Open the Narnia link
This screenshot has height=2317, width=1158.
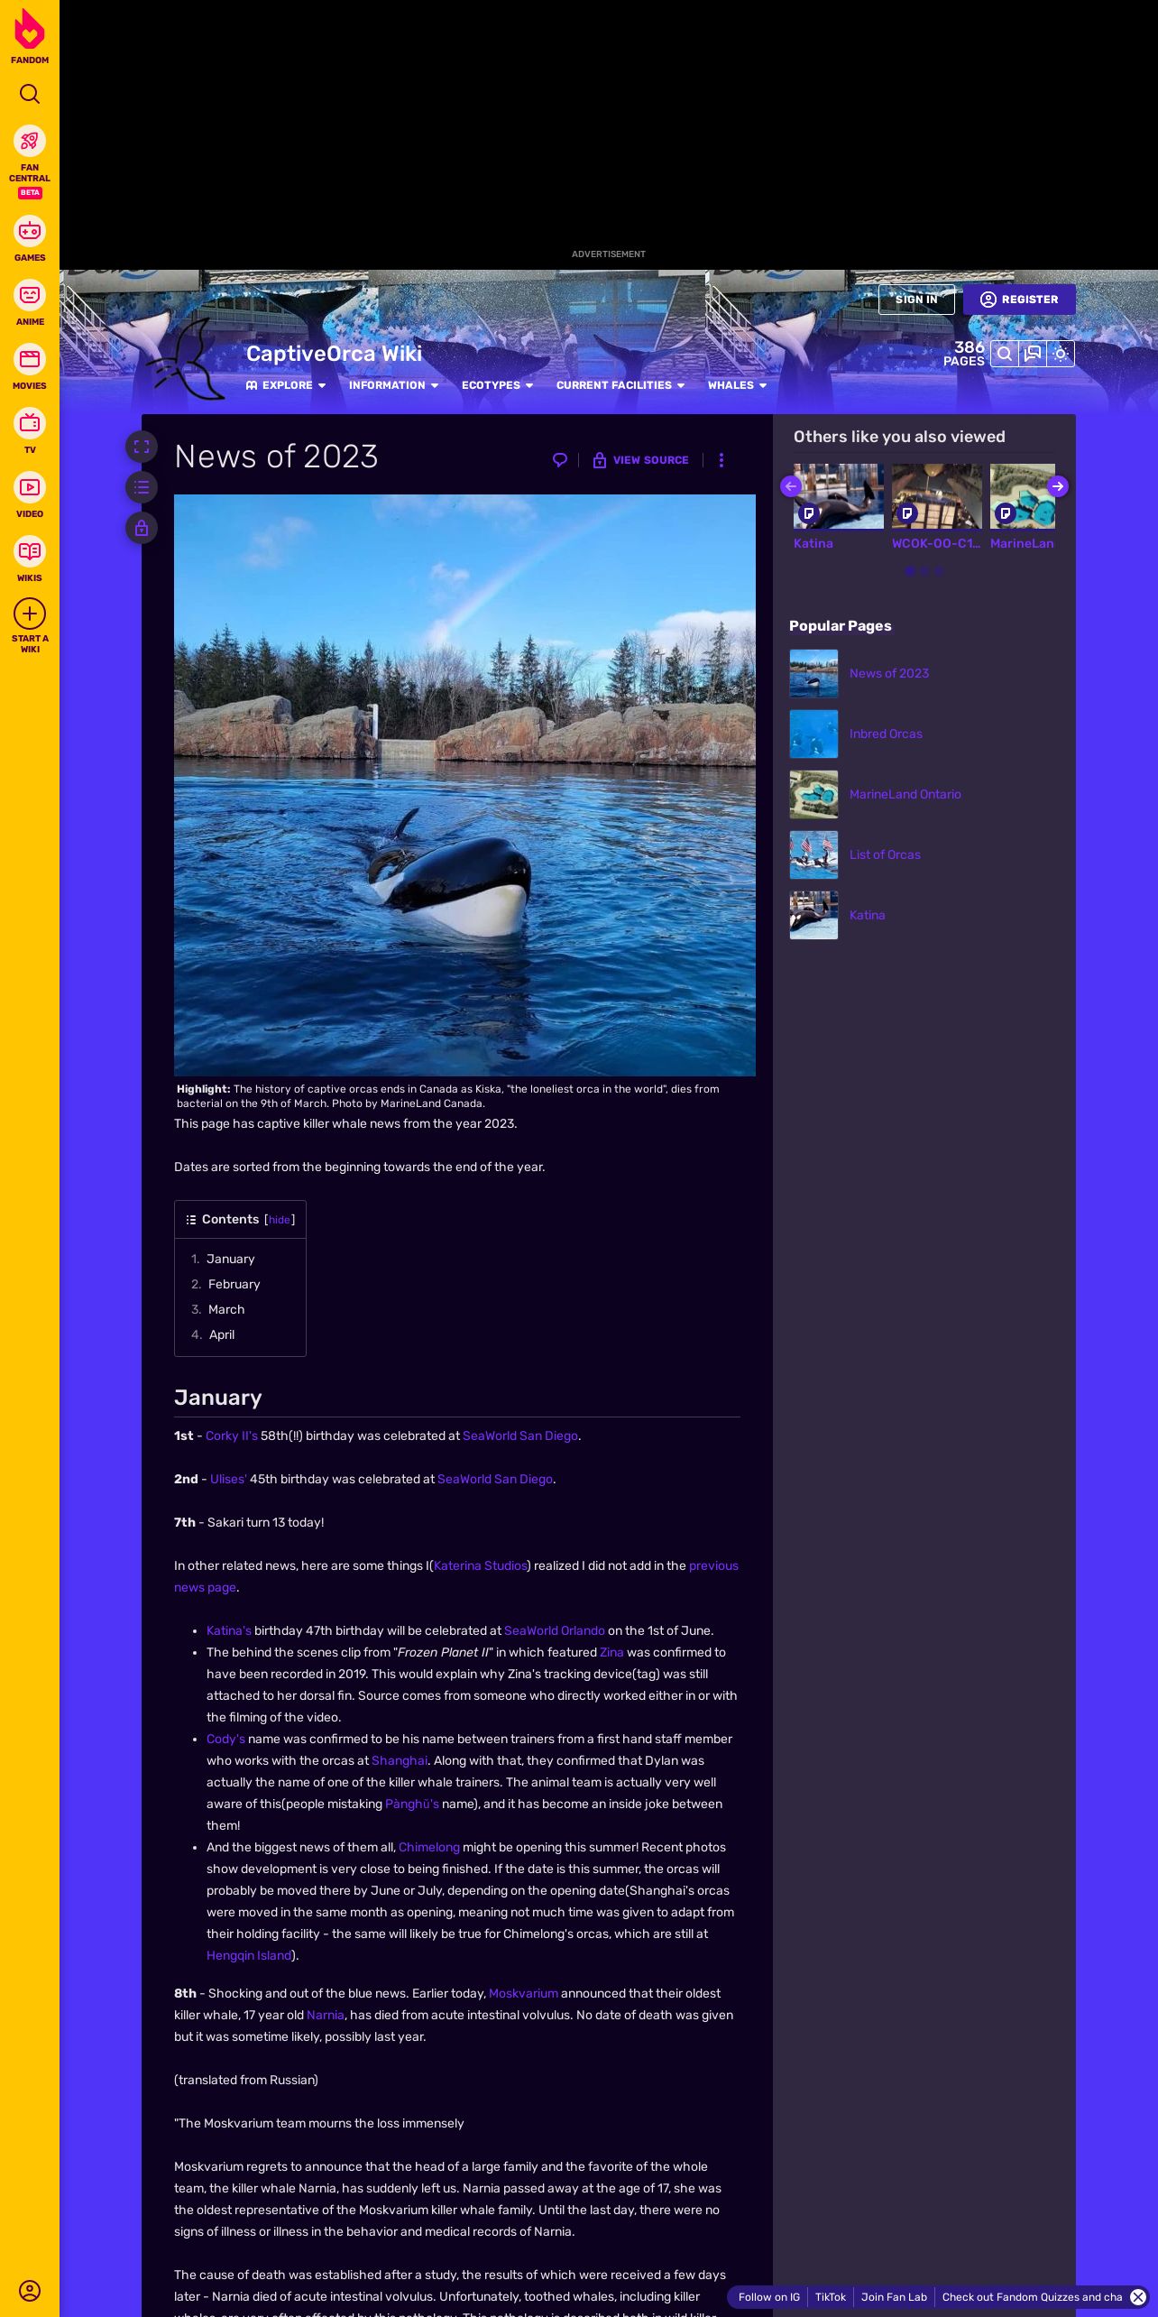pyautogui.click(x=326, y=2015)
